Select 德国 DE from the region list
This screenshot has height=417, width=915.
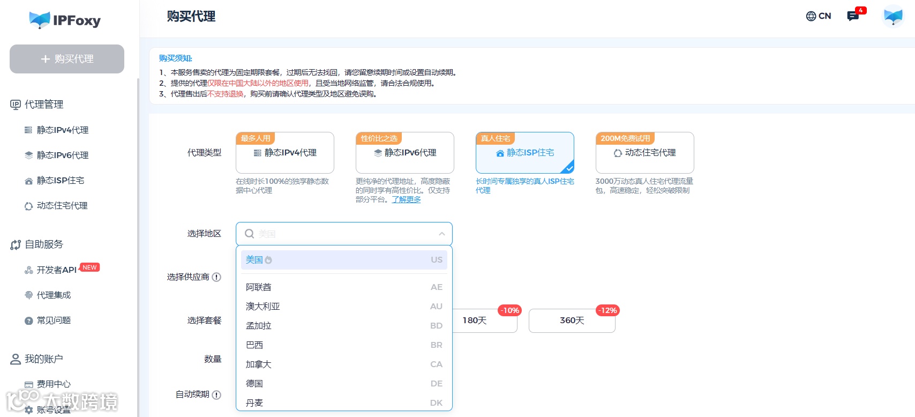point(344,384)
